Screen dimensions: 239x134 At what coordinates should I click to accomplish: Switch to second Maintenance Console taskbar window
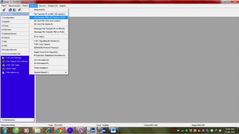(103, 130)
